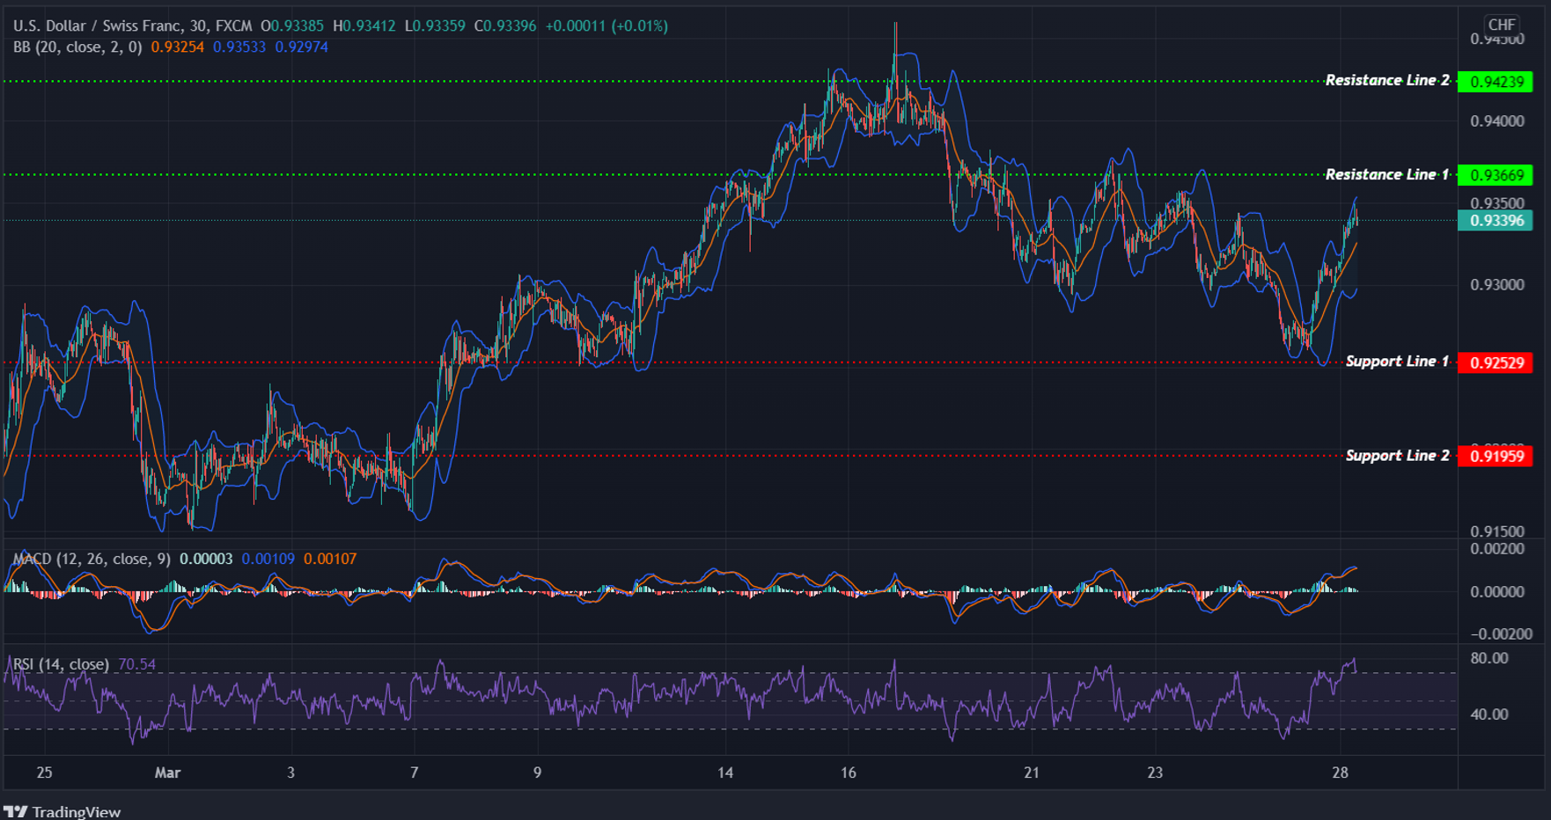Click the green Resistance Line 1 price label
Image resolution: width=1551 pixels, height=820 pixels.
click(1496, 175)
